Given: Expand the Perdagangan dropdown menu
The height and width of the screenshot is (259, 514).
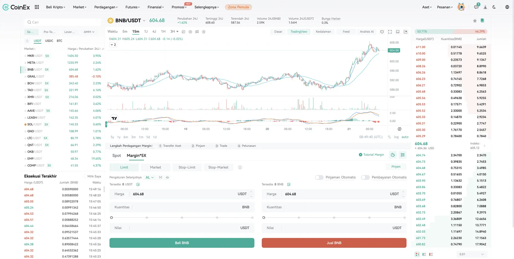Looking at the screenshot, I should tap(106, 7).
